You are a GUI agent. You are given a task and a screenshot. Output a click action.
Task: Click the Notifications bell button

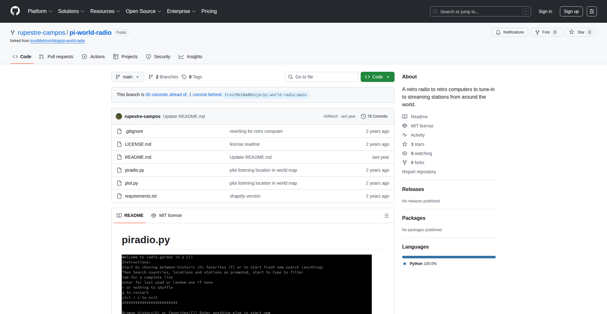pos(510,32)
